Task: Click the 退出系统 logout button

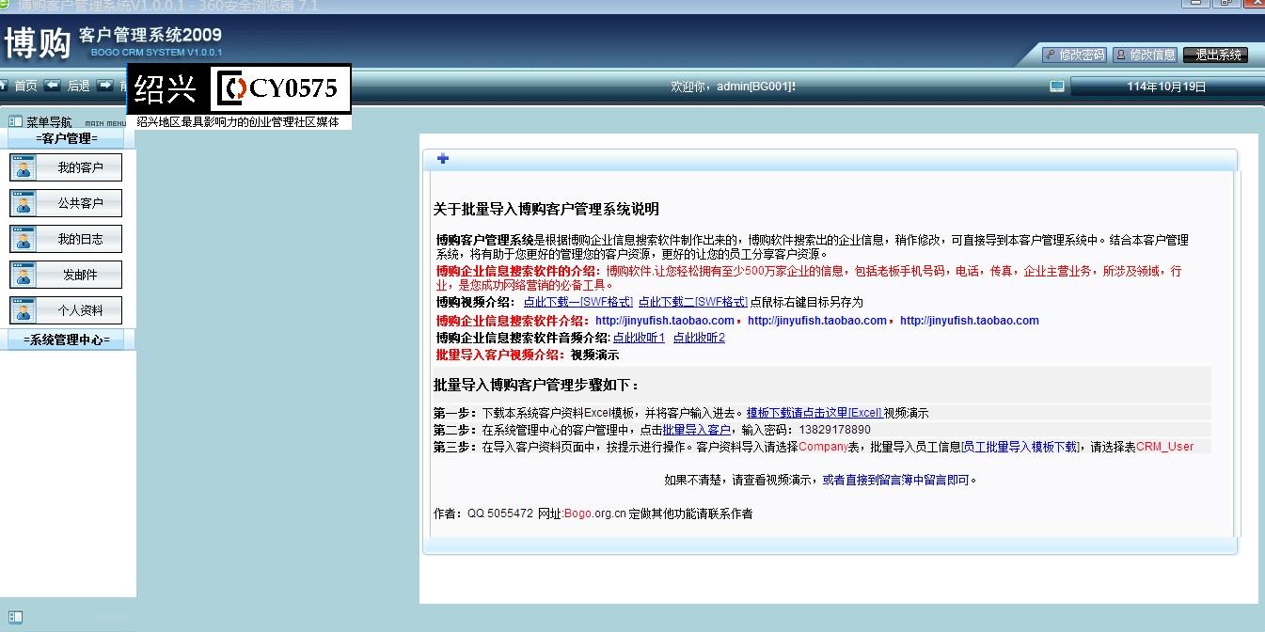Action: pyautogui.click(x=1215, y=55)
